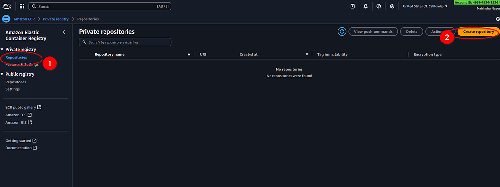Click the AWS search field
This screenshot has width=500, height=187.
pyautogui.click(x=100, y=6)
